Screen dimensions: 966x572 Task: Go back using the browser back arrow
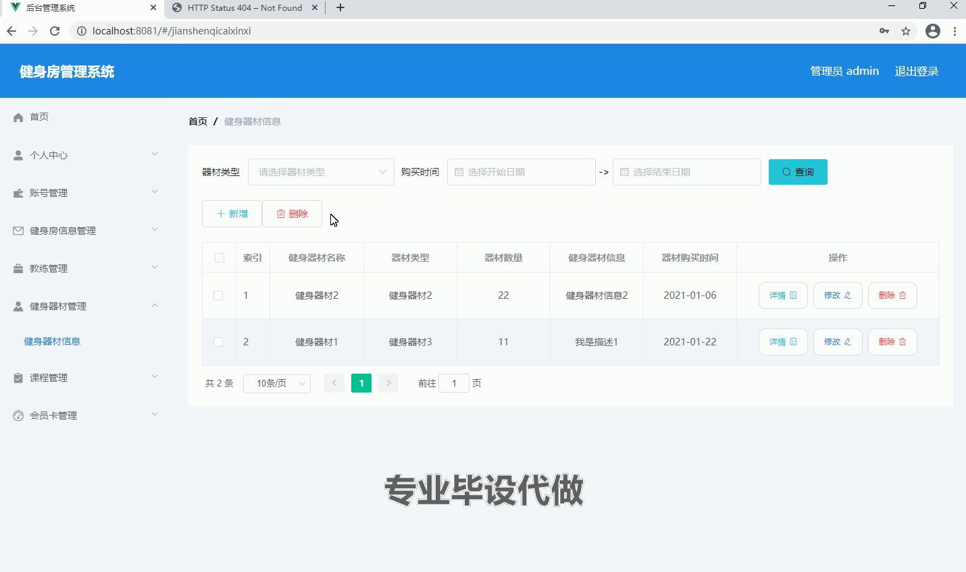pyautogui.click(x=11, y=31)
